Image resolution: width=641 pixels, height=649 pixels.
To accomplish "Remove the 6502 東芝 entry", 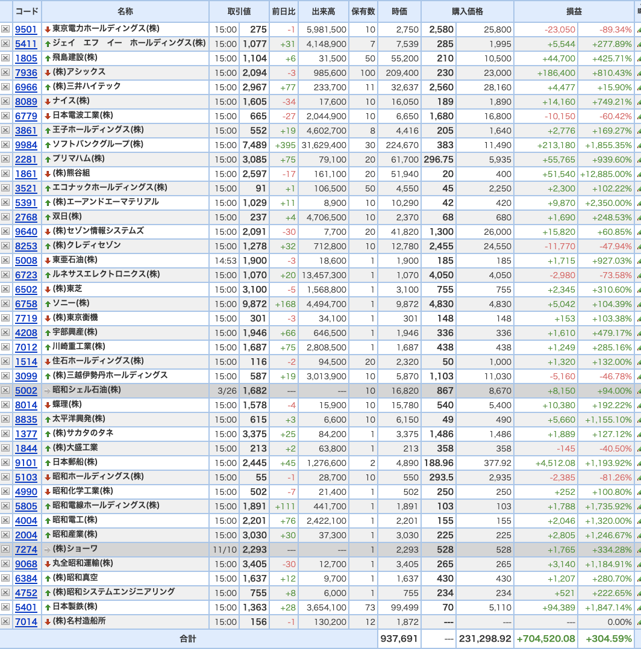I will pyautogui.click(x=5, y=290).
